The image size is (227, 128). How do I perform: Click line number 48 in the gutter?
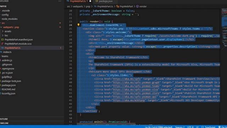coord(70,111)
